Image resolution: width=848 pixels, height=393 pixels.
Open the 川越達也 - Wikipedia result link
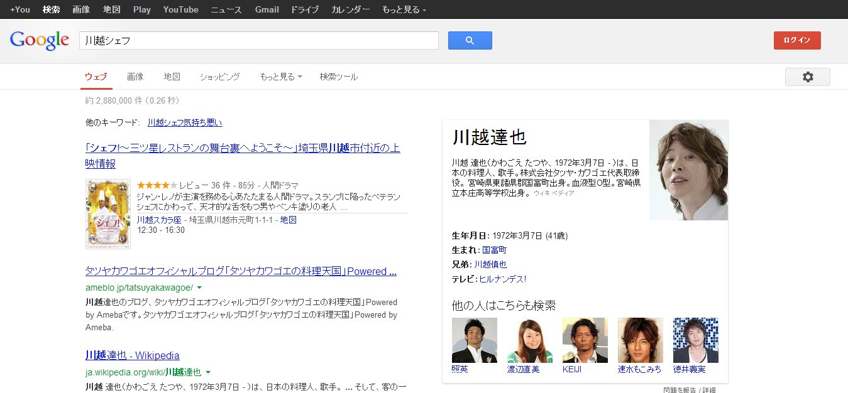pos(133,355)
